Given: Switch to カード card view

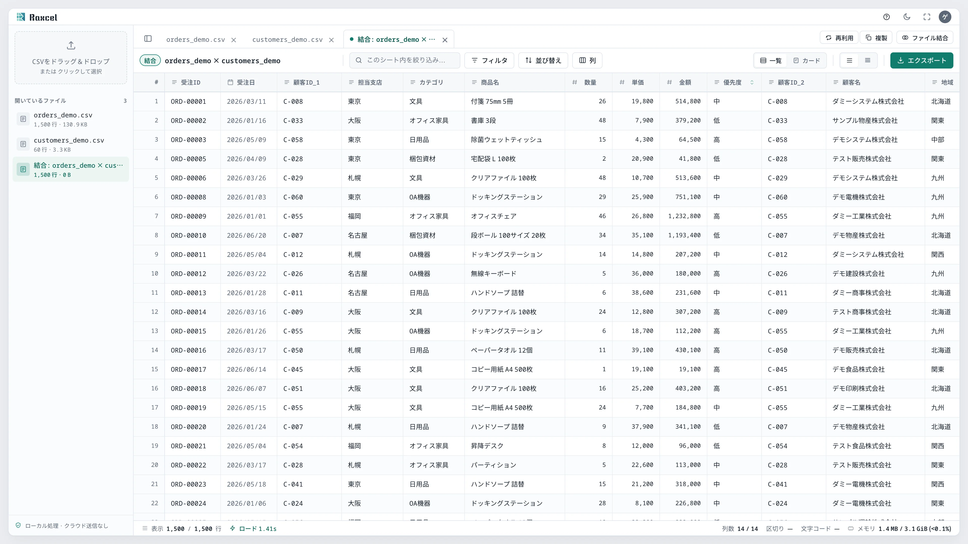Looking at the screenshot, I should click(x=806, y=60).
